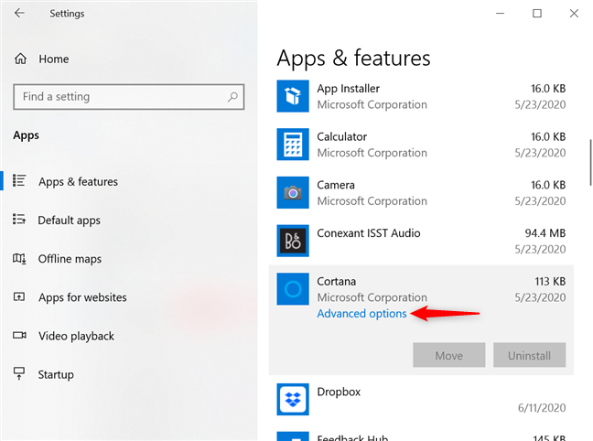Click the magnifier icon in search box
The image size is (593, 441).
[x=232, y=97]
